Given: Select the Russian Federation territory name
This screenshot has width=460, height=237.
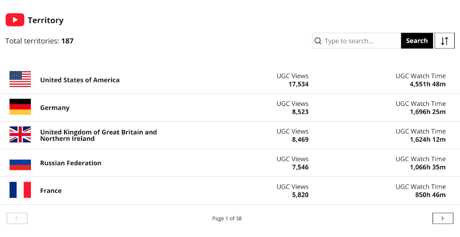Looking at the screenshot, I should coord(71,163).
